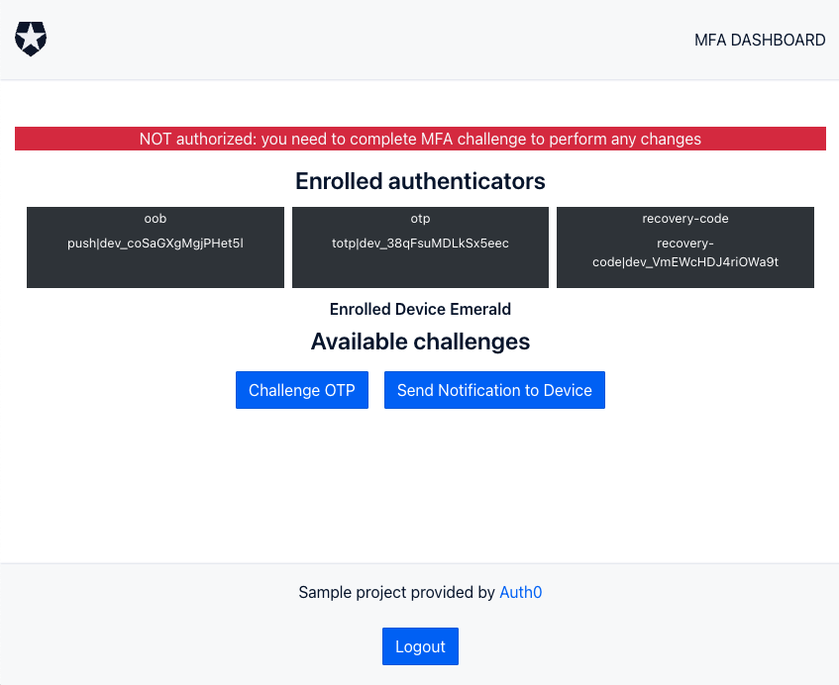839x685 pixels.
Task: Click the Enrolled Device Emerald label
Action: [420, 309]
